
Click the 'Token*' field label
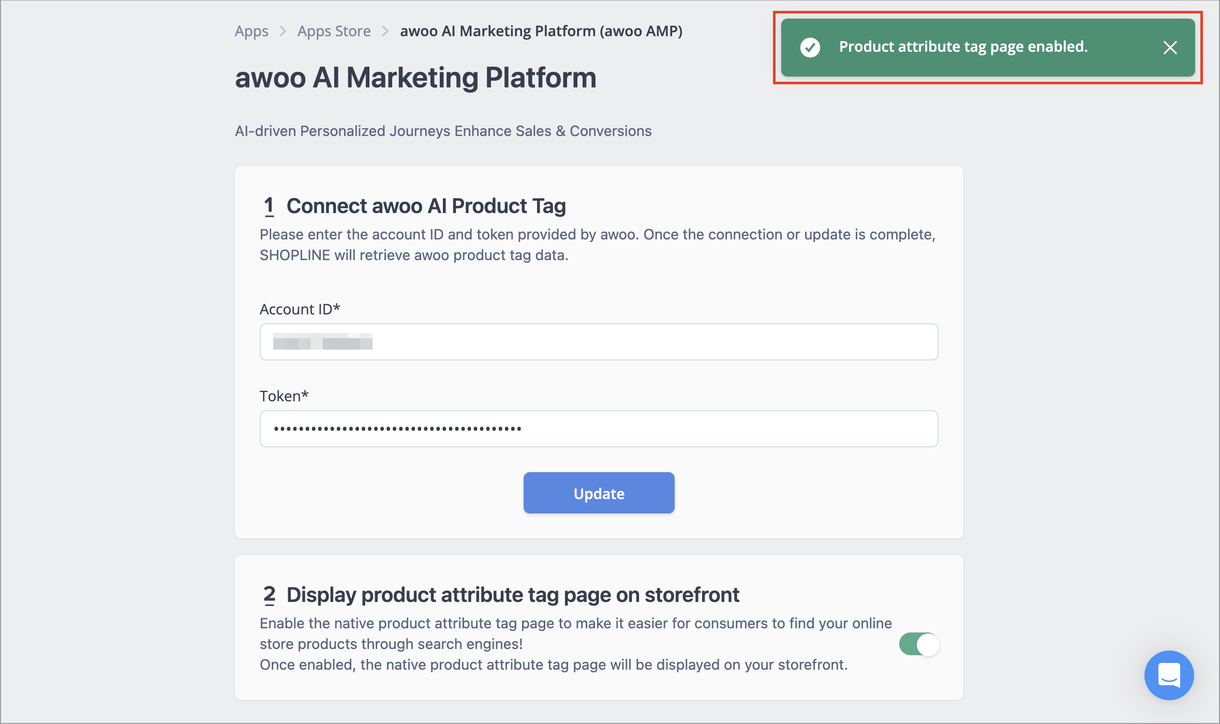click(x=284, y=396)
